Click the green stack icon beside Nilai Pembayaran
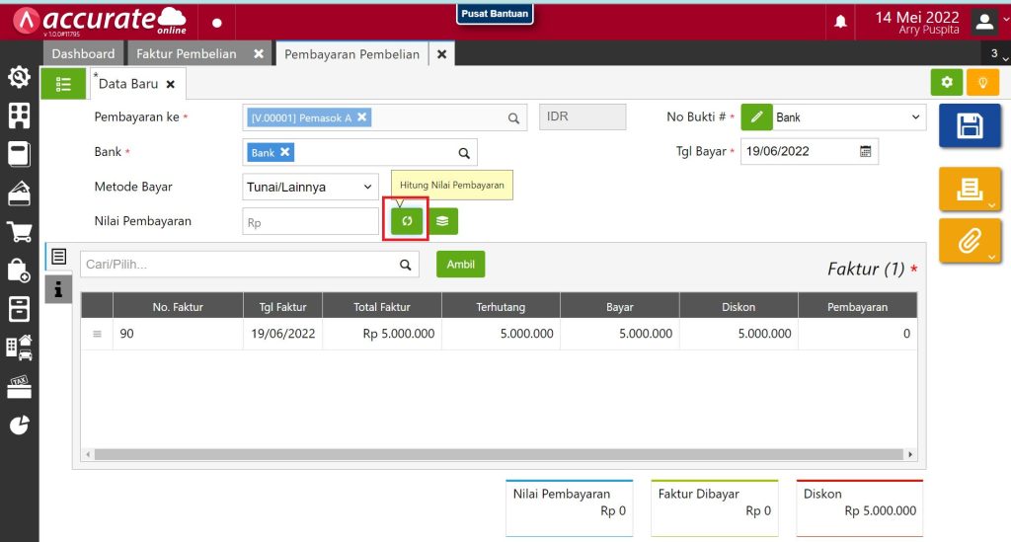Screen dimensions: 1011x542 [x=442, y=221]
